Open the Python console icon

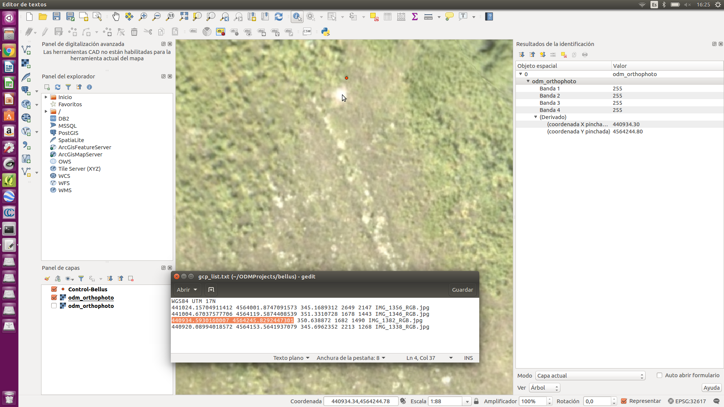coord(325,32)
